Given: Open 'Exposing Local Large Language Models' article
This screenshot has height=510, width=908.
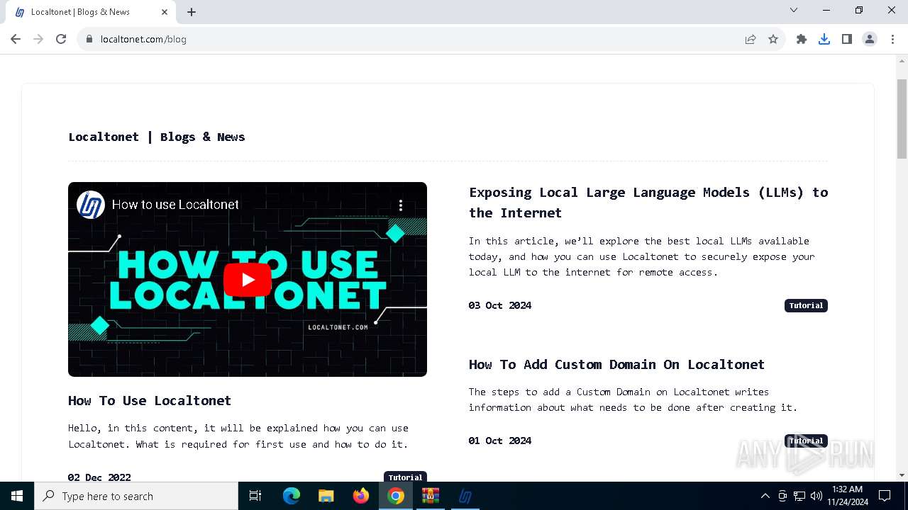Looking at the screenshot, I should [648, 203].
